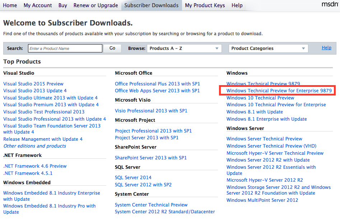
Task: Open Project Server 2013 with SP1
Action: pos(146,138)
